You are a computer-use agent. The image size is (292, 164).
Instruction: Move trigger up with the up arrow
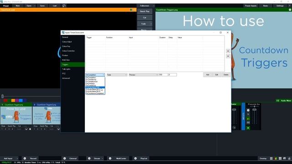(x=228, y=51)
